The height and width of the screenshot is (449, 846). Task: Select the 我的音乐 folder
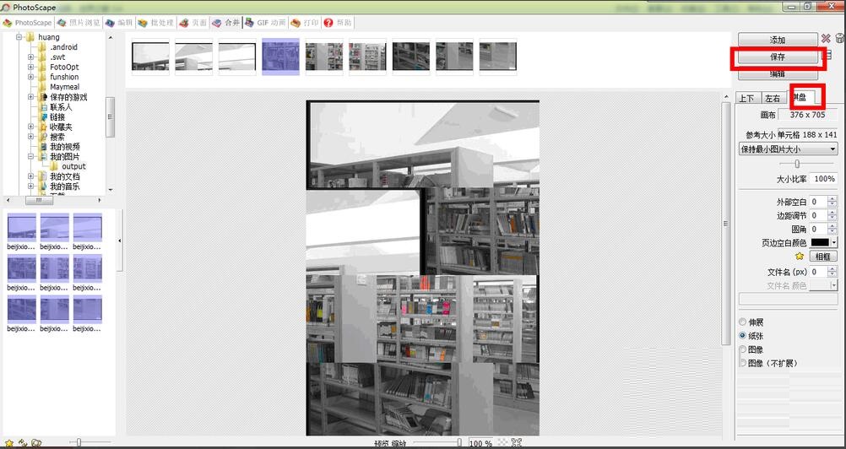tap(65, 187)
